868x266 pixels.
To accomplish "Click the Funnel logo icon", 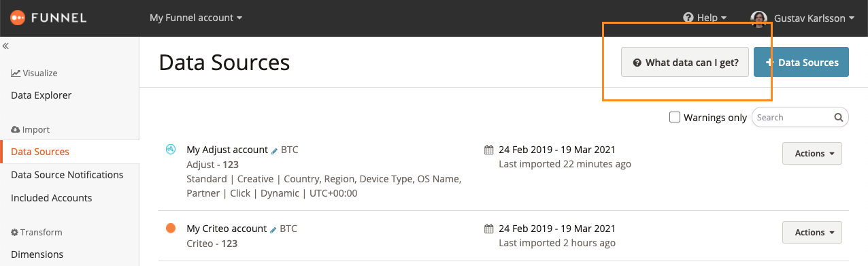I will point(18,18).
